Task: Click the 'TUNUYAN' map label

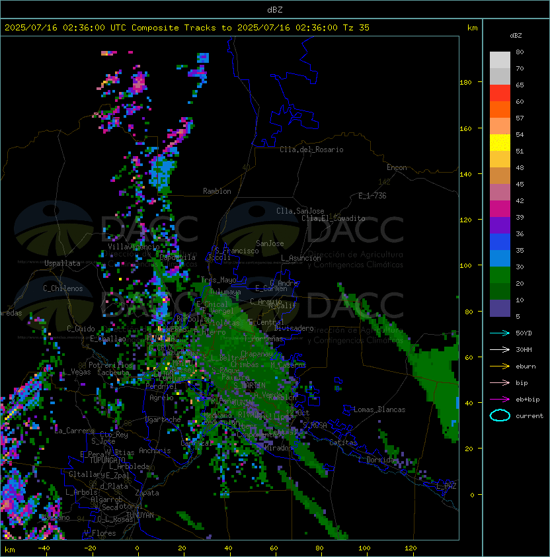Action: tap(140, 515)
